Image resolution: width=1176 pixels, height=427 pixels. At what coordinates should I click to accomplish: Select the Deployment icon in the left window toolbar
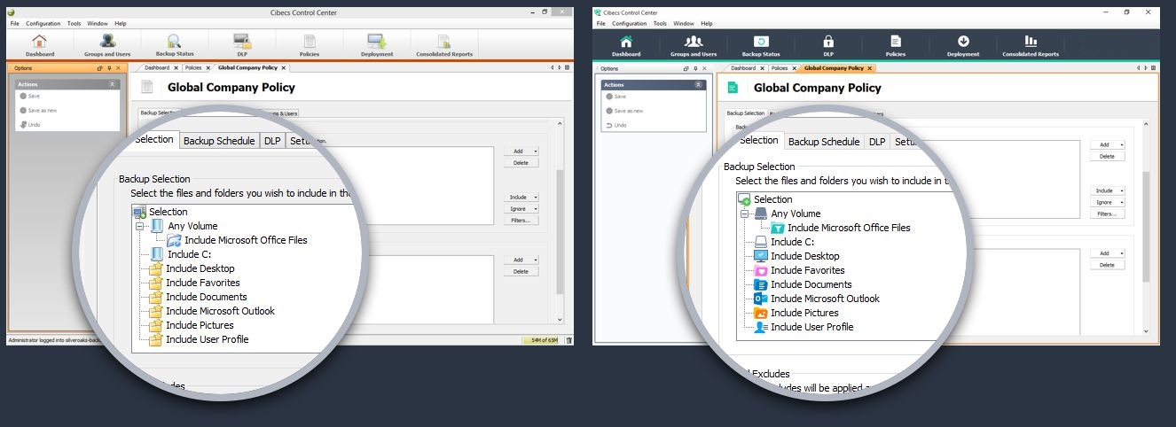376,42
